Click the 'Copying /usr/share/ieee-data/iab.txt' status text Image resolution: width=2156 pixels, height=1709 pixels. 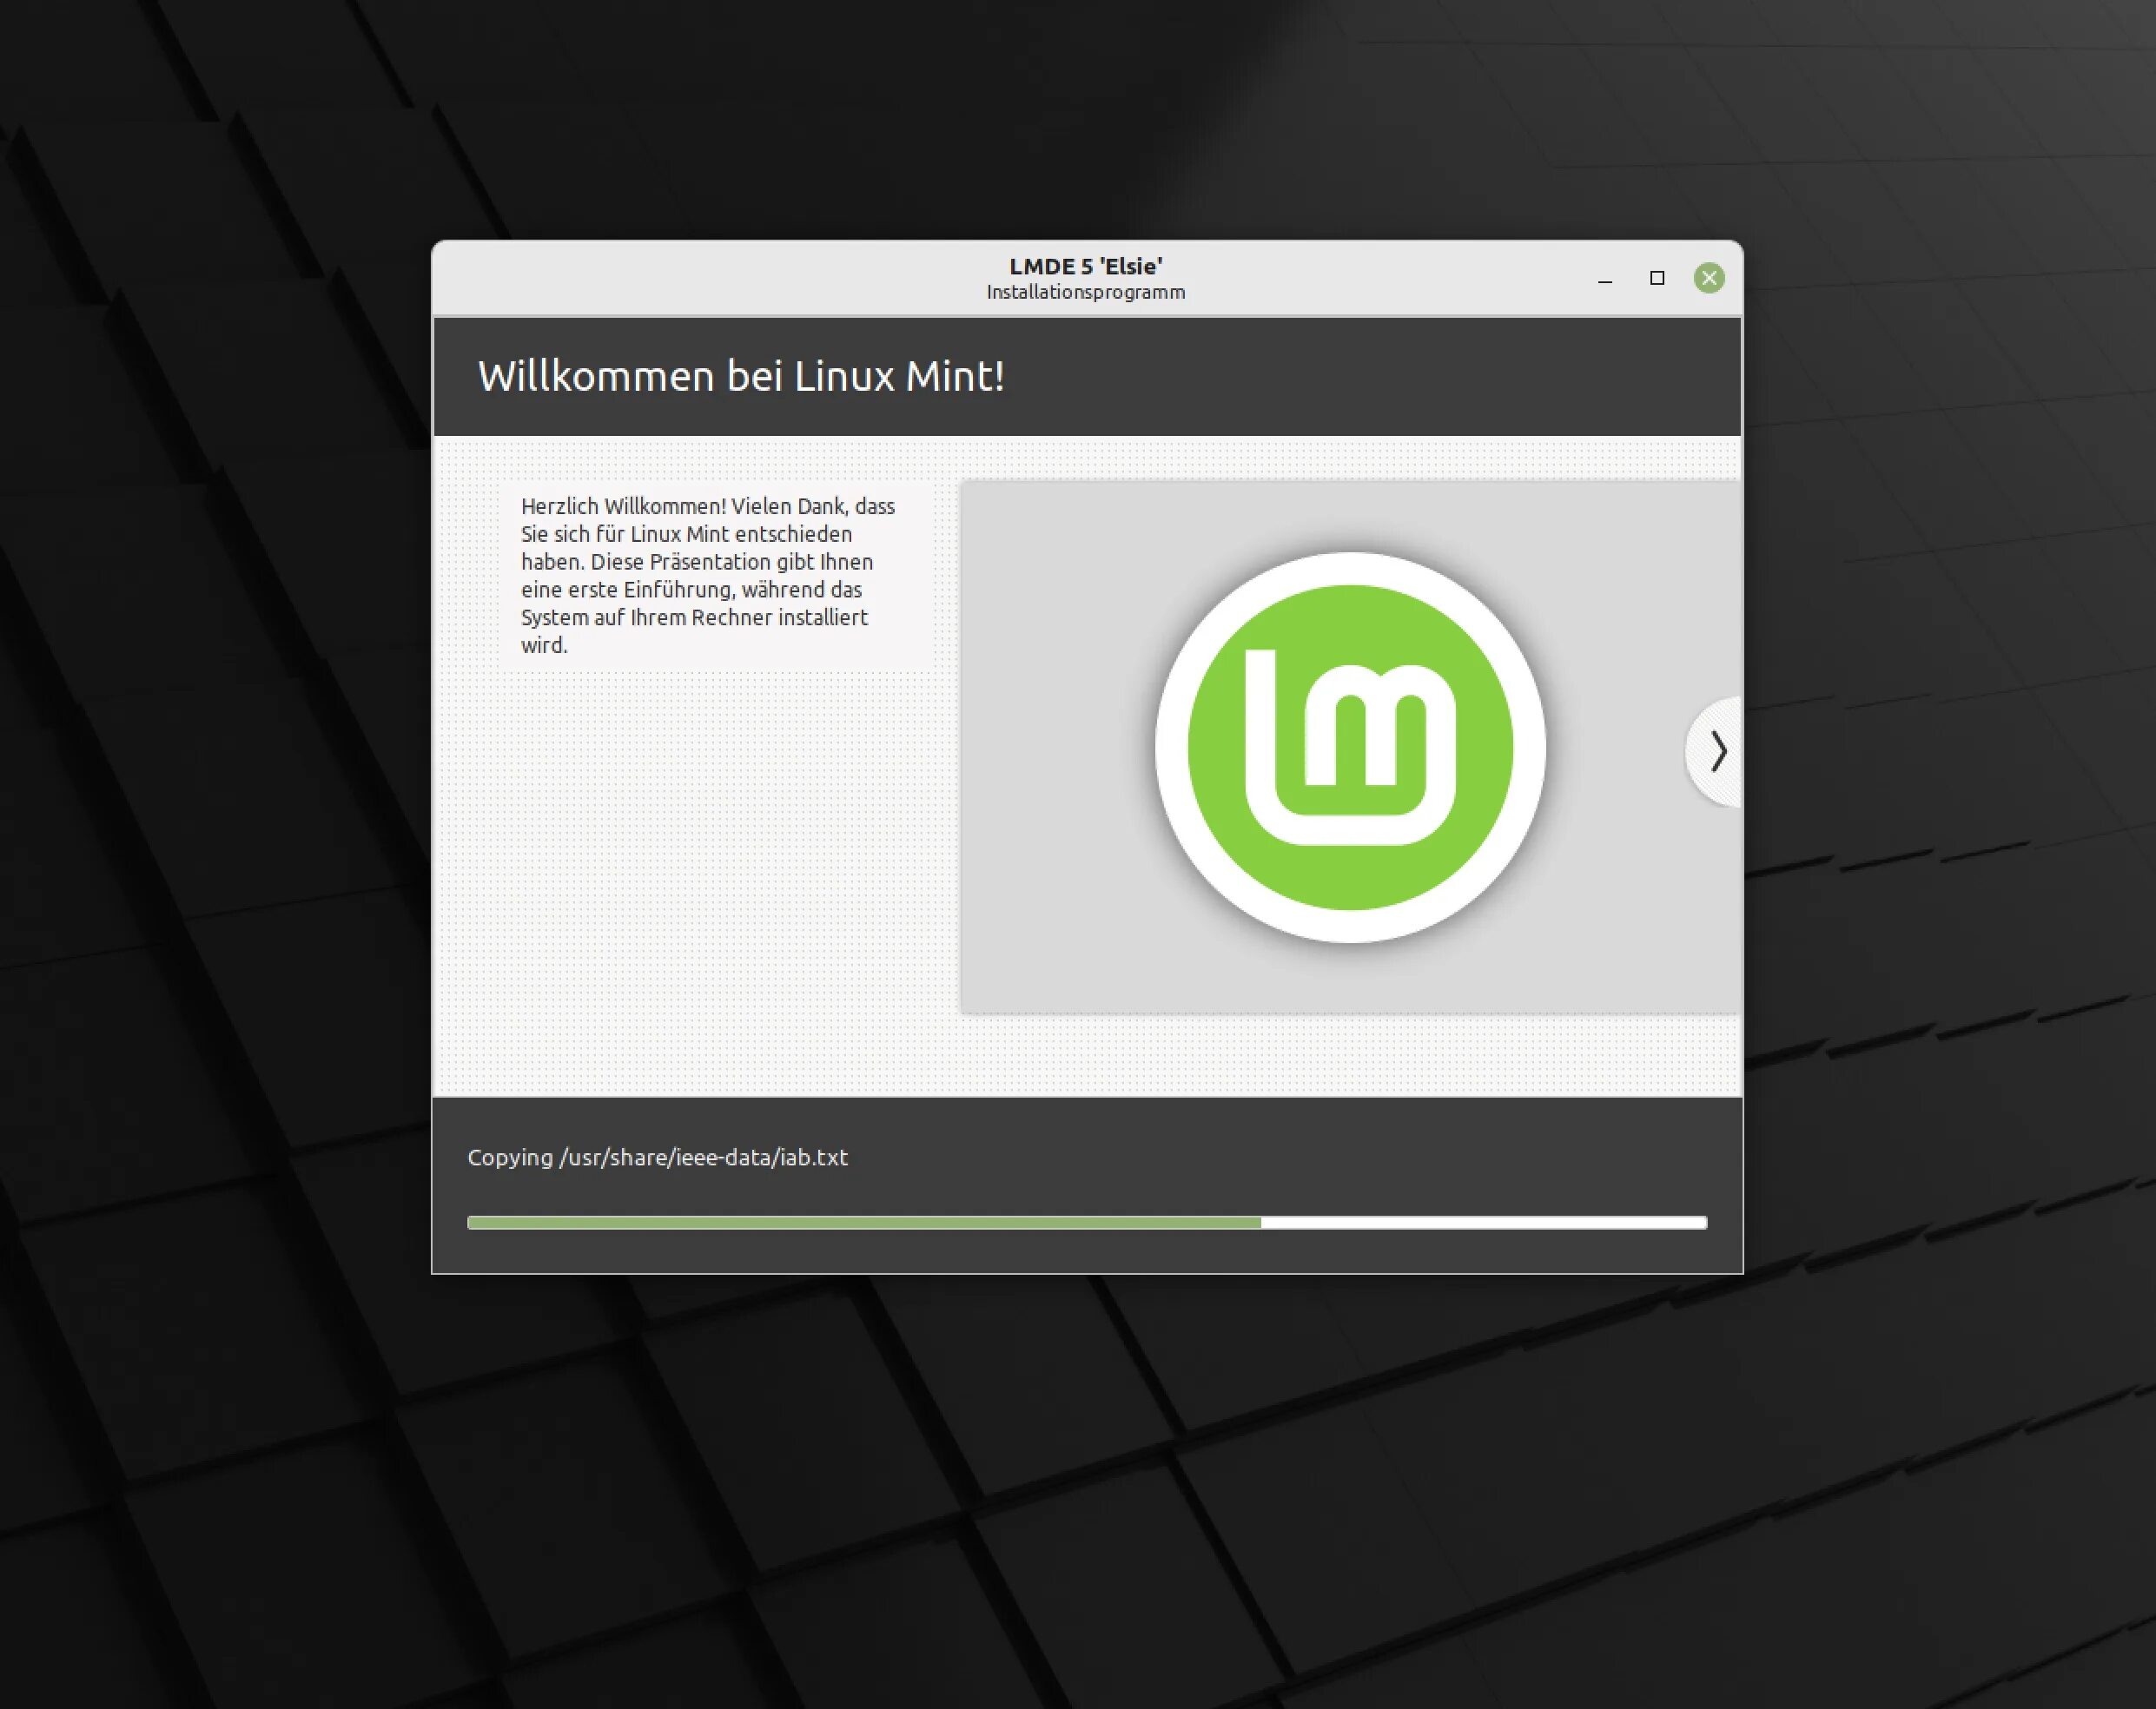point(657,1158)
